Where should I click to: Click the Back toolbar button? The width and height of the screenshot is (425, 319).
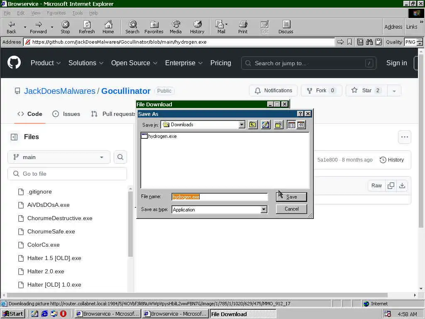tap(11, 27)
